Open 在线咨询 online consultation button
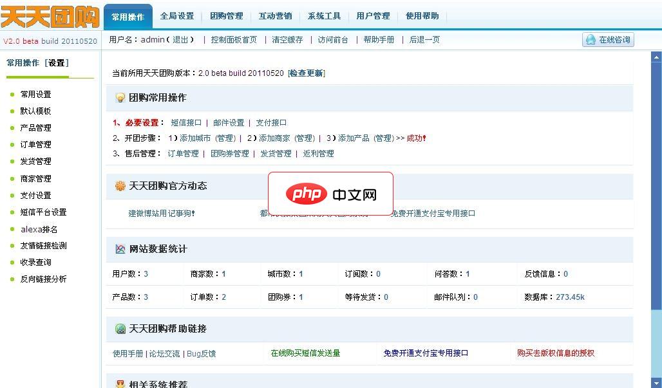This screenshot has width=662, height=388. (x=608, y=40)
